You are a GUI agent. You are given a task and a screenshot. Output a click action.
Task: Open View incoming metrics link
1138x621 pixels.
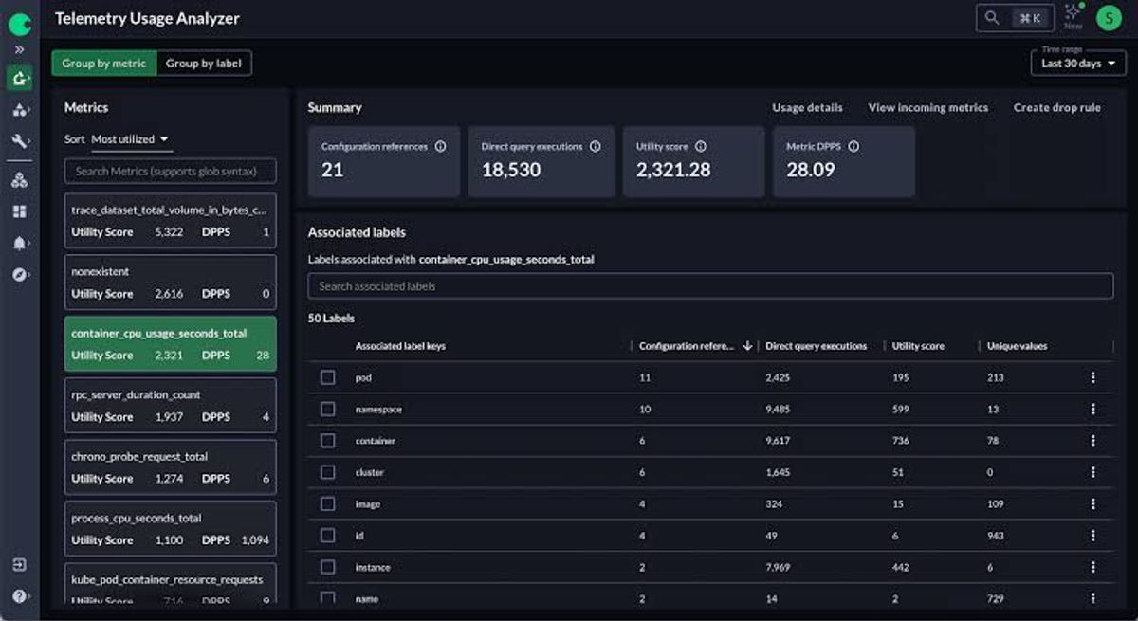click(928, 108)
